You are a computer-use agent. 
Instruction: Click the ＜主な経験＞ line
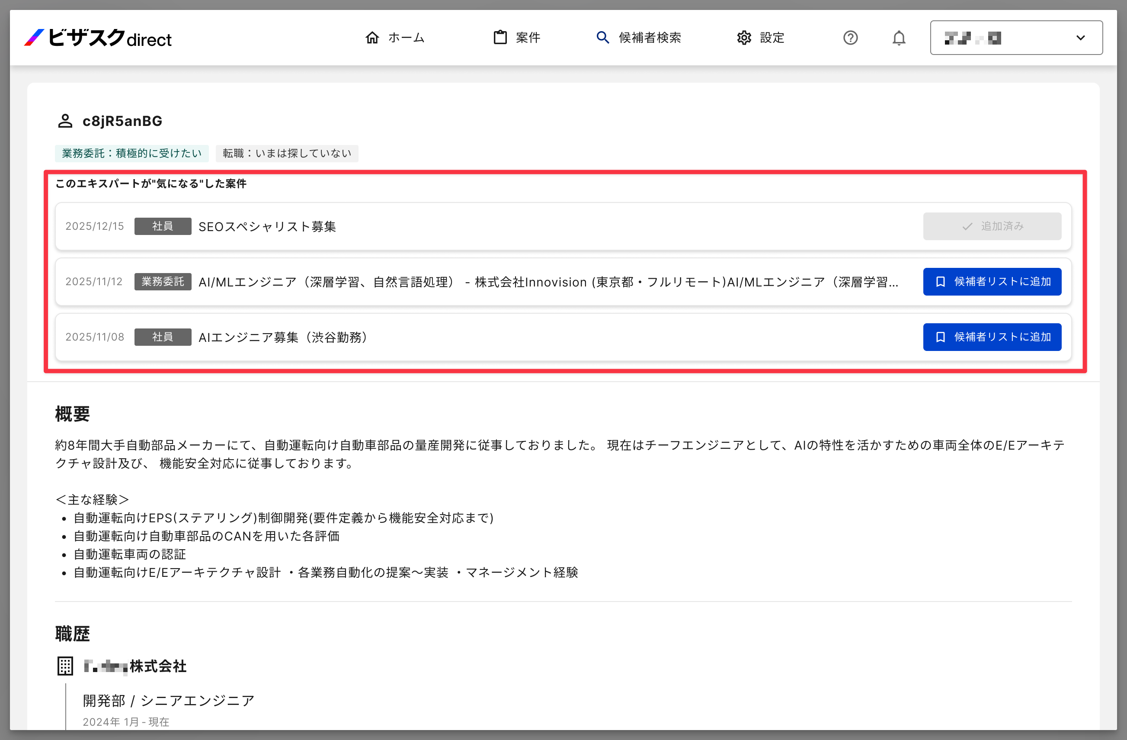(x=93, y=499)
